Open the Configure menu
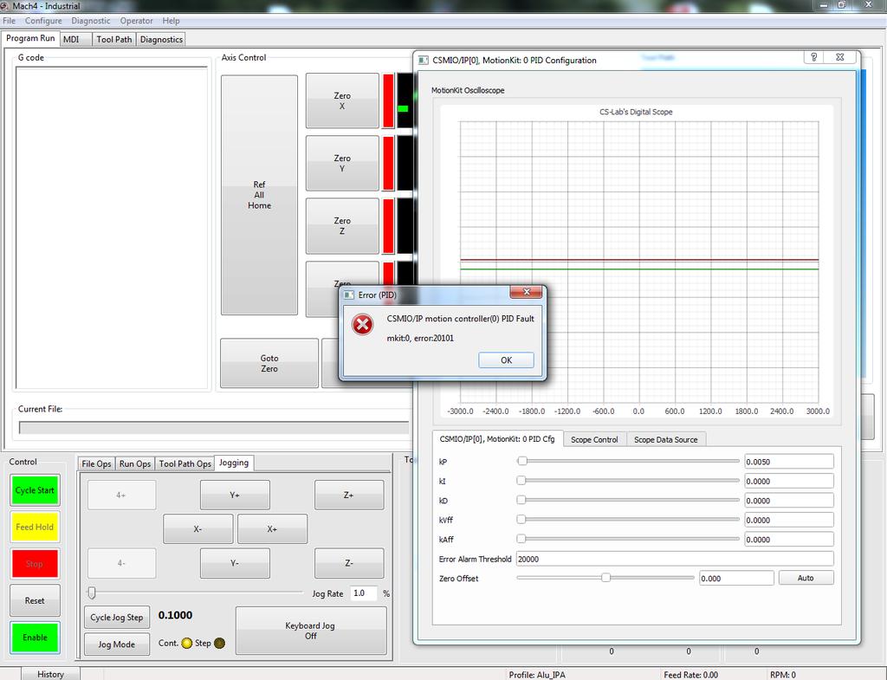Viewport: 887px width, 680px height. [x=43, y=21]
